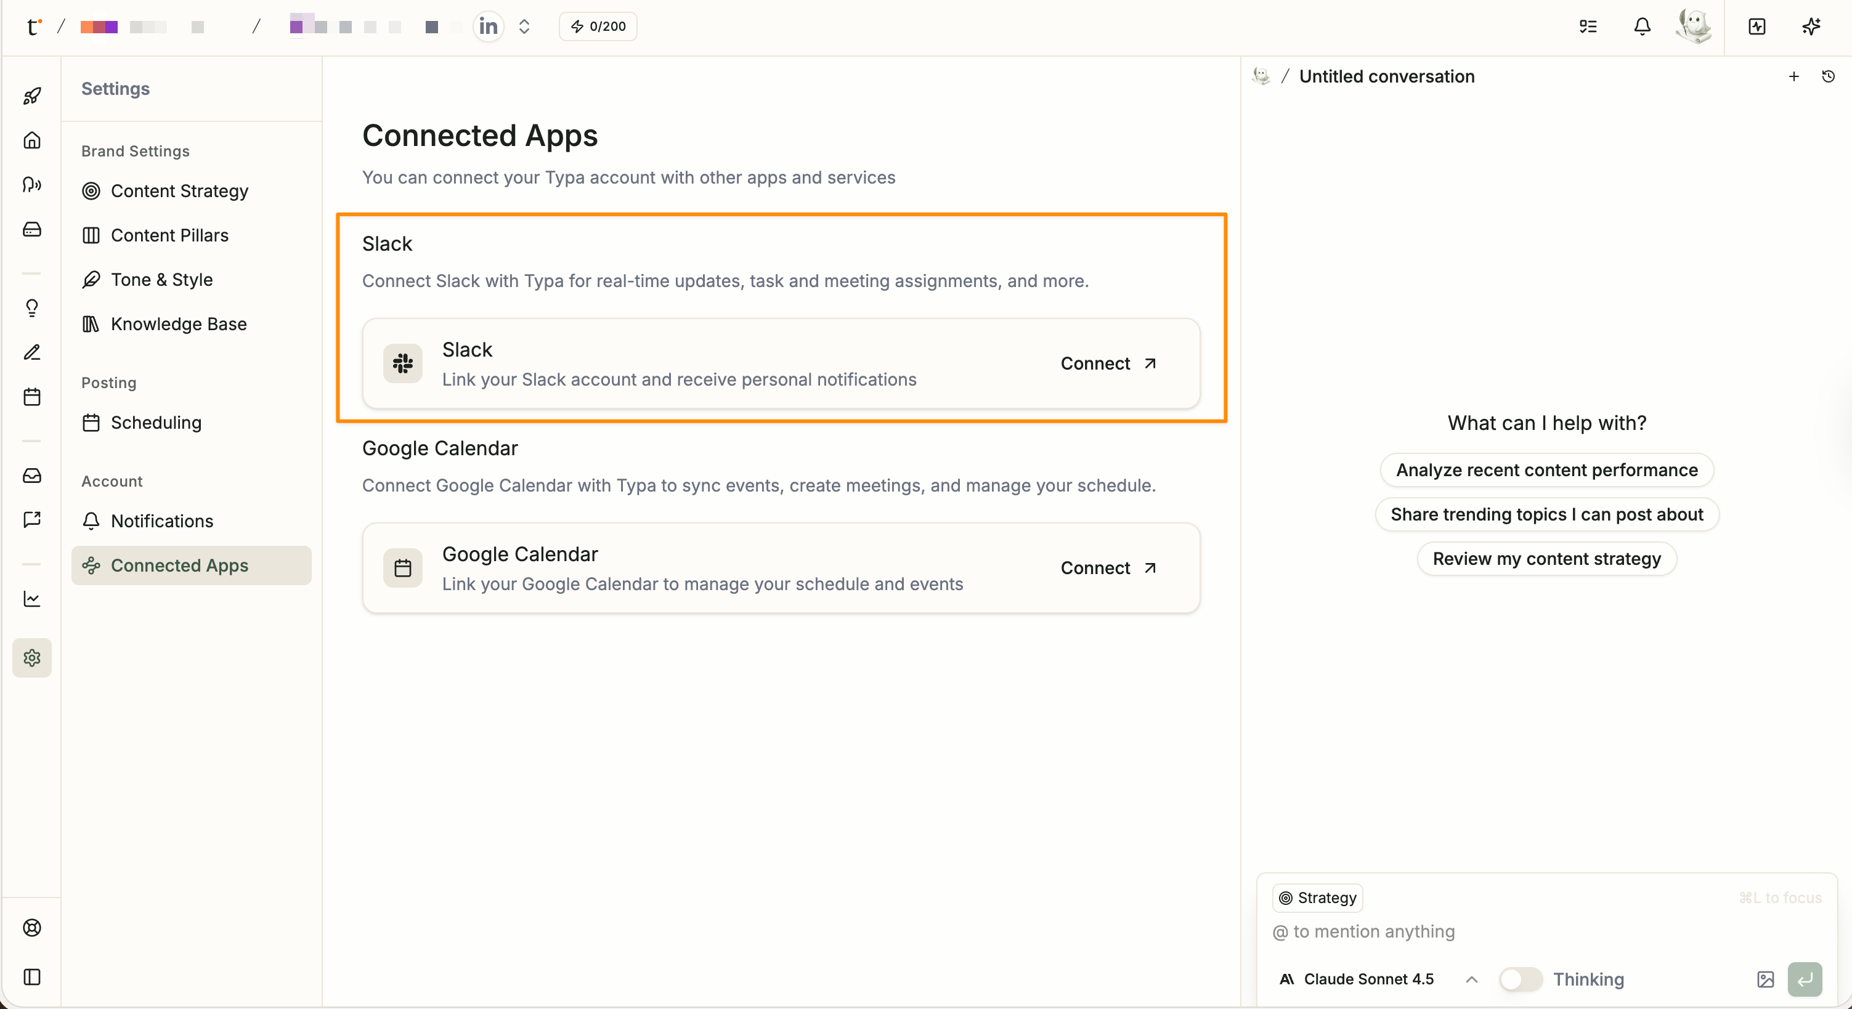
Task: Go to Scheduling settings
Action: click(156, 423)
